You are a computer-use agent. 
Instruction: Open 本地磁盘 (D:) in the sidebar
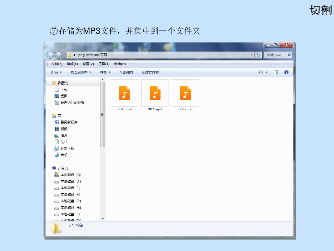(x=71, y=181)
